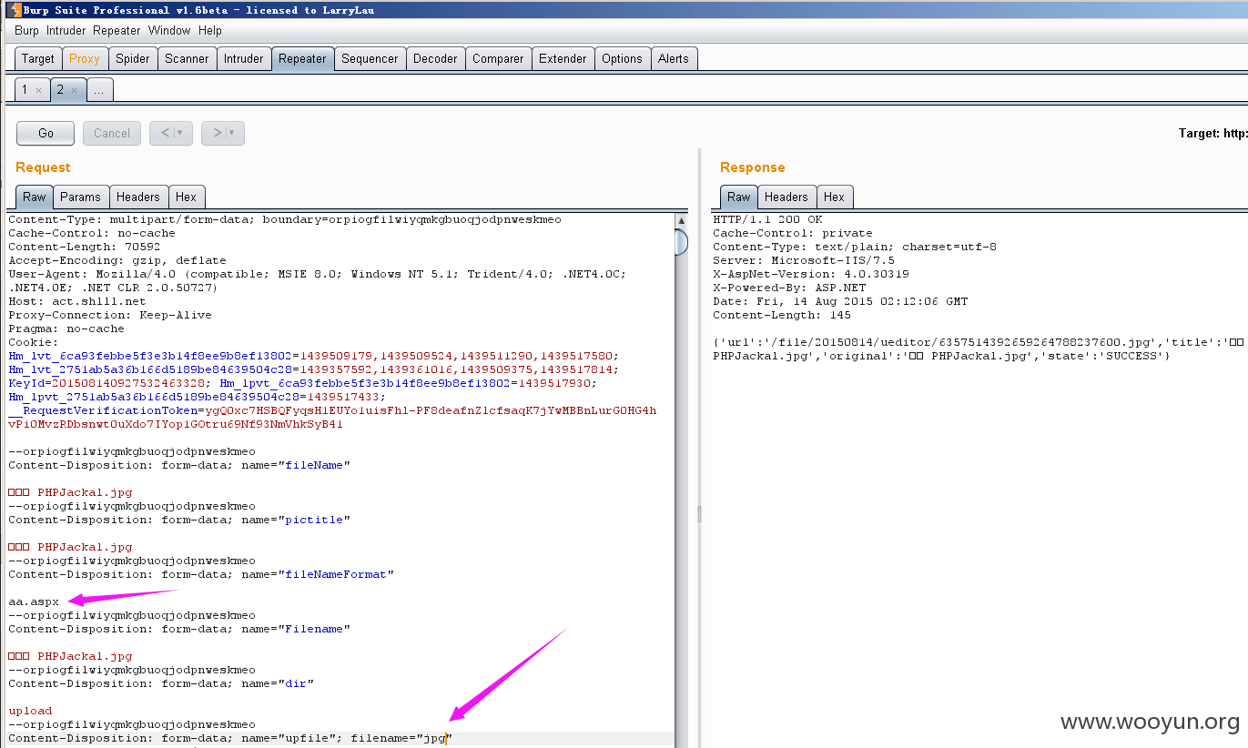Switch to the Comparer tab

[x=498, y=58]
